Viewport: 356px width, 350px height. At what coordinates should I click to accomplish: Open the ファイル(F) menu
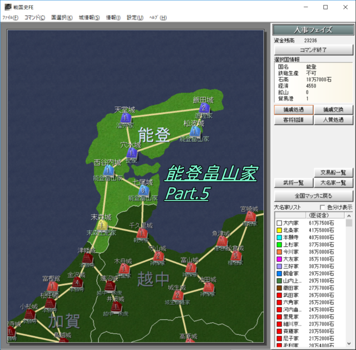(x=11, y=18)
